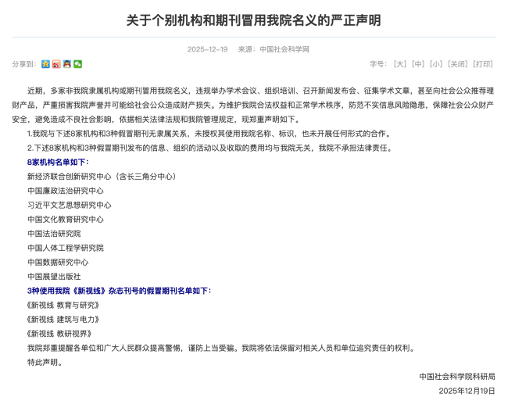
Task: Click the 分享到 label
Action: [x=25, y=64]
